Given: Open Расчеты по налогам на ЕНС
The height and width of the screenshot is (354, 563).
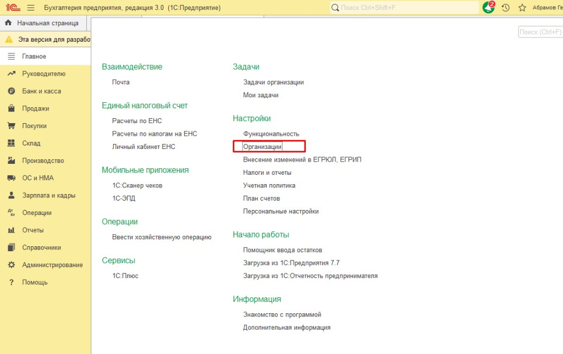Looking at the screenshot, I should point(154,134).
